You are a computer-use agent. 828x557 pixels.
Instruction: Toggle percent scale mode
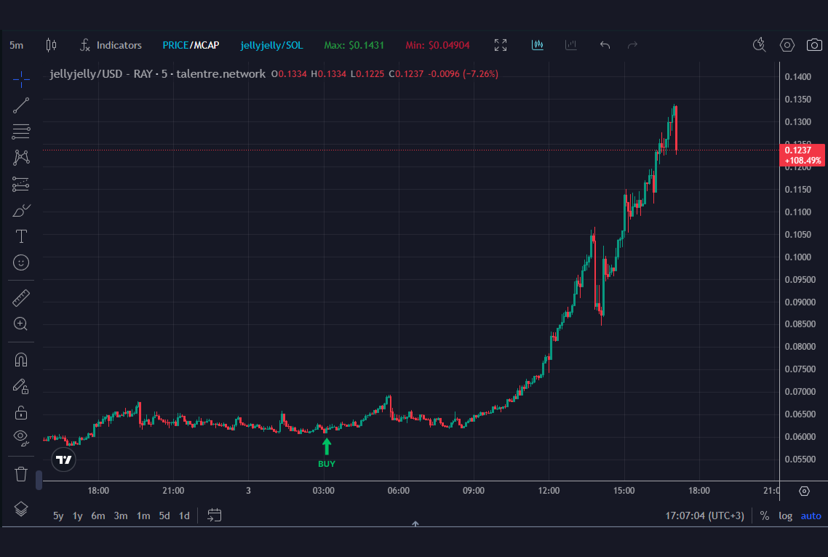pos(765,516)
